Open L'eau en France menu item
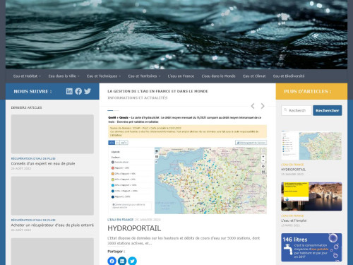The height and width of the screenshot is (265, 353). [x=181, y=76]
